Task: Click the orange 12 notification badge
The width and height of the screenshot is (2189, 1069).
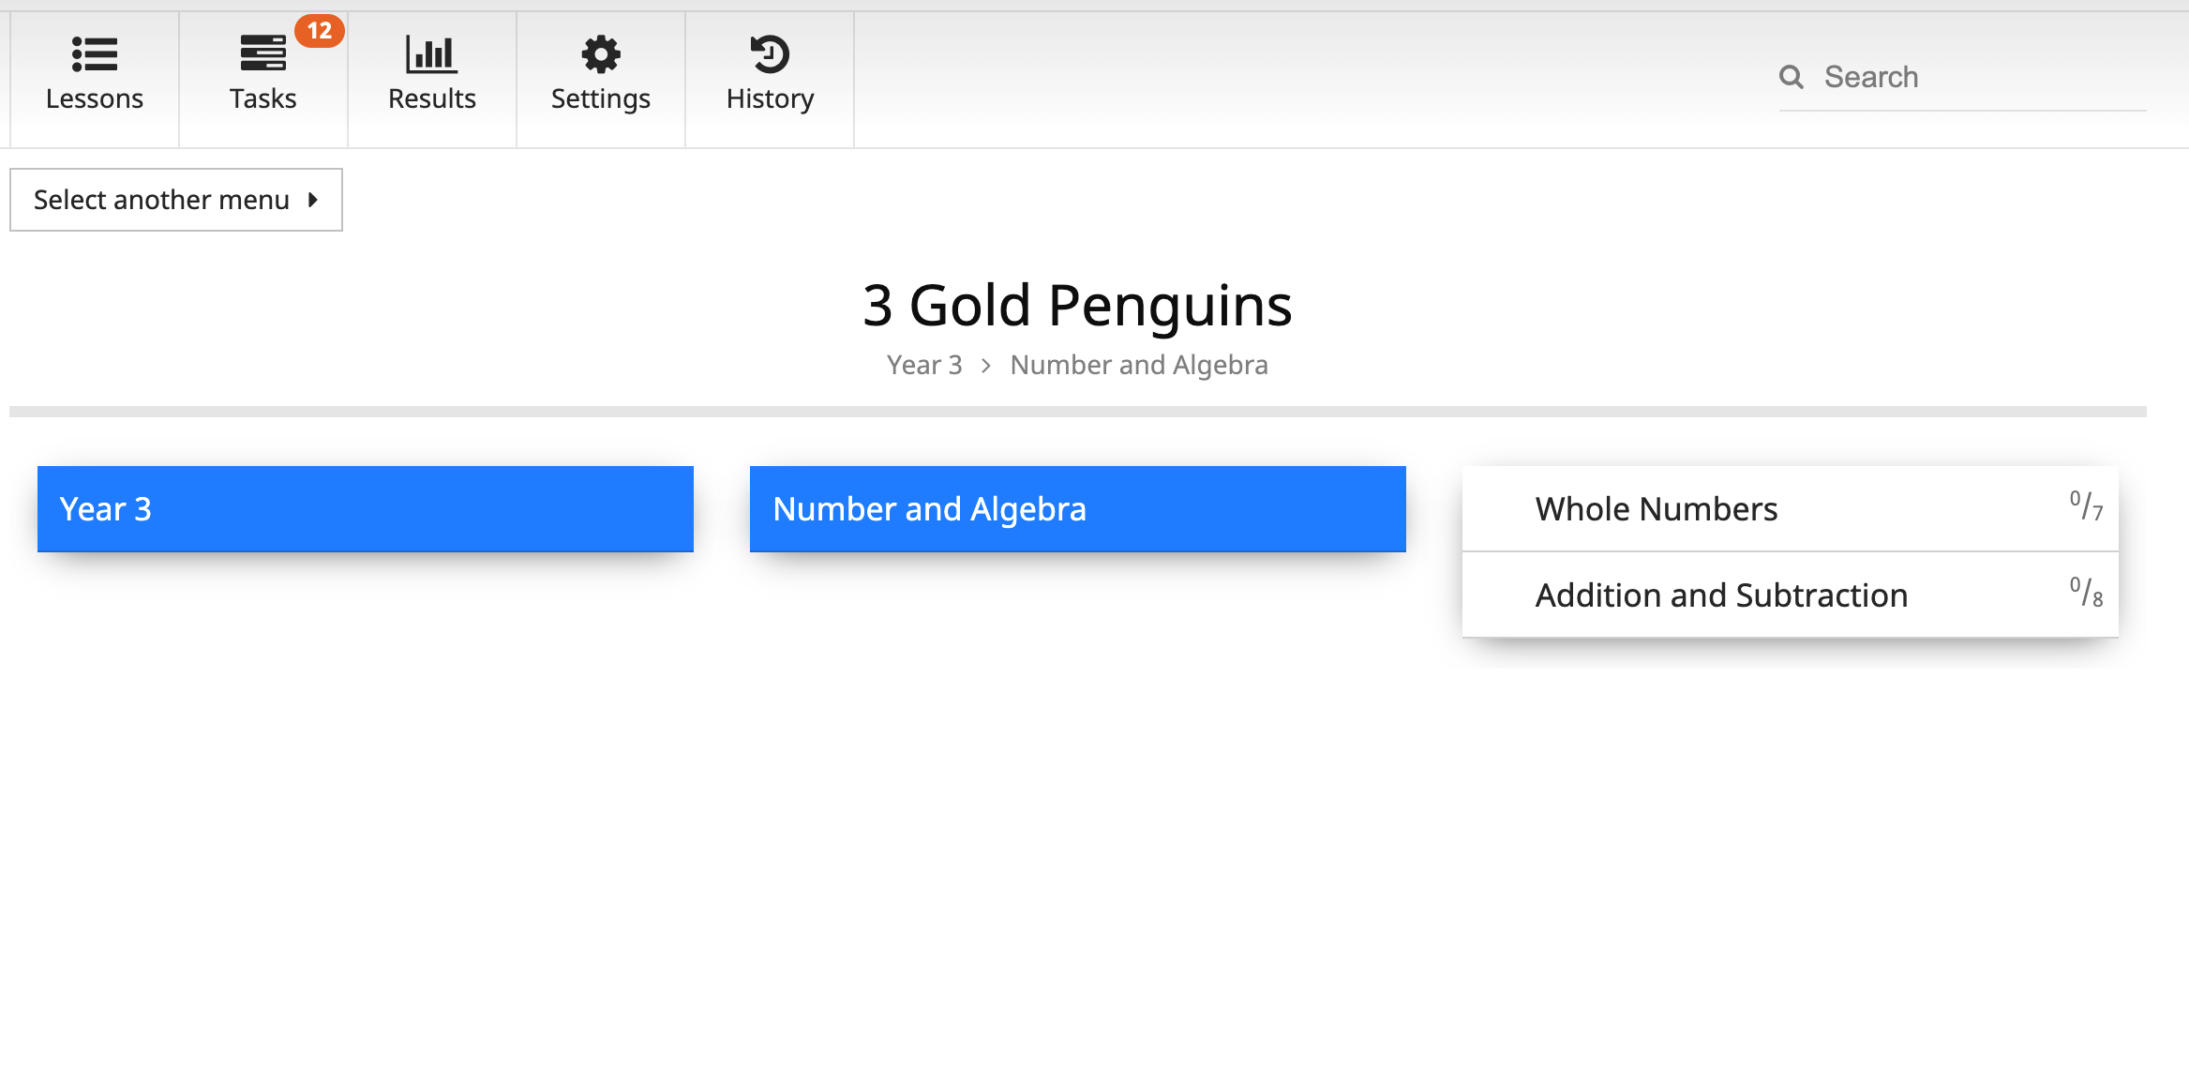Action: (x=320, y=31)
